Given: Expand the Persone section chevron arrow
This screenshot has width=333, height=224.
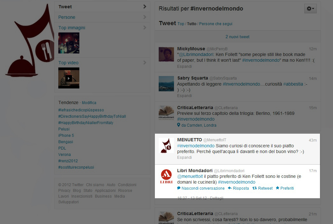Looking at the screenshot, I should [145, 17].
